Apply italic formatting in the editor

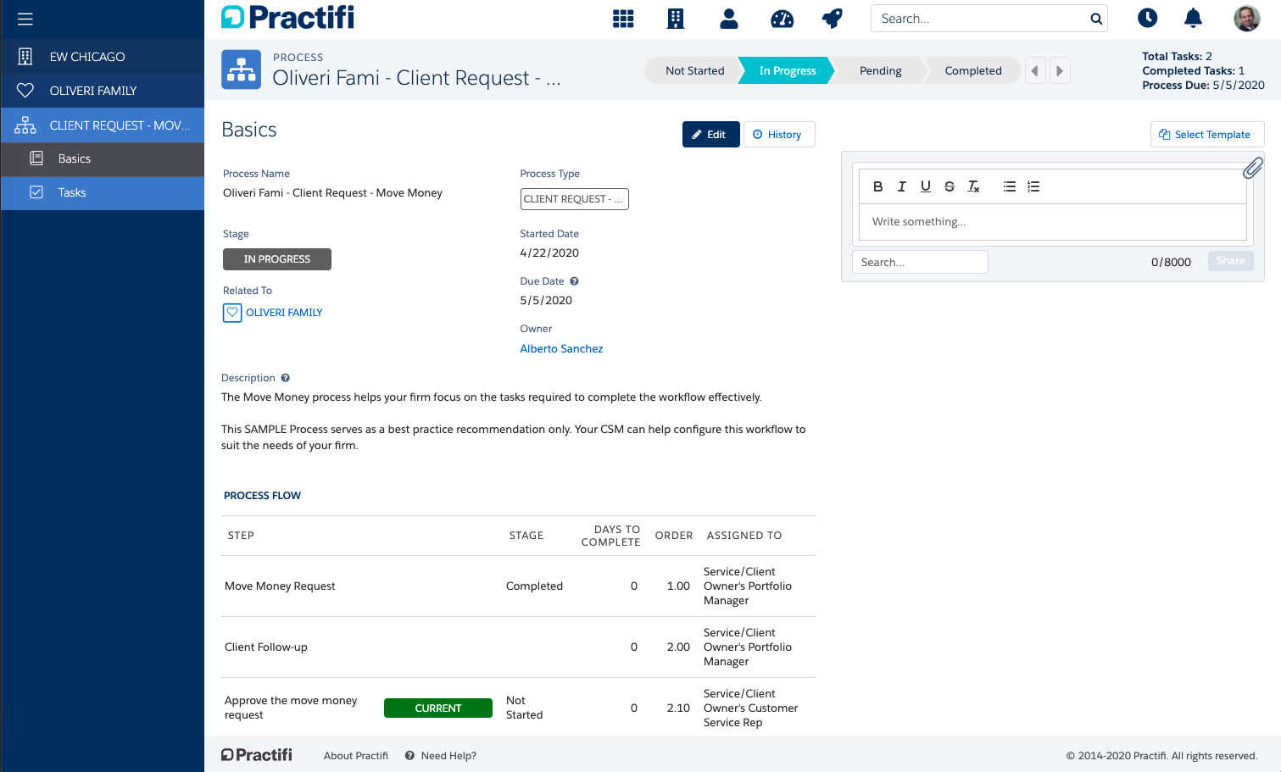click(902, 186)
